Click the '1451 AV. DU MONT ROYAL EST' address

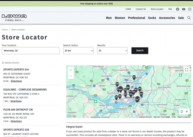[x=19, y=114]
